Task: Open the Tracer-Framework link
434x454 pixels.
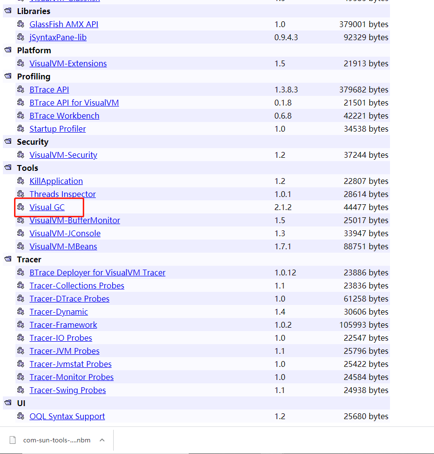Action: tap(63, 325)
